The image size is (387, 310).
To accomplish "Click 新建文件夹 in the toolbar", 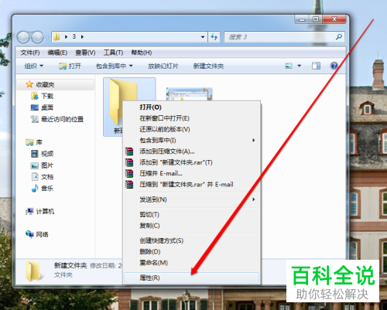I will pos(208,66).
